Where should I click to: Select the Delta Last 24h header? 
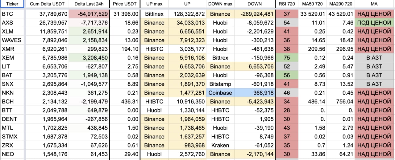(x=89, y=4)
